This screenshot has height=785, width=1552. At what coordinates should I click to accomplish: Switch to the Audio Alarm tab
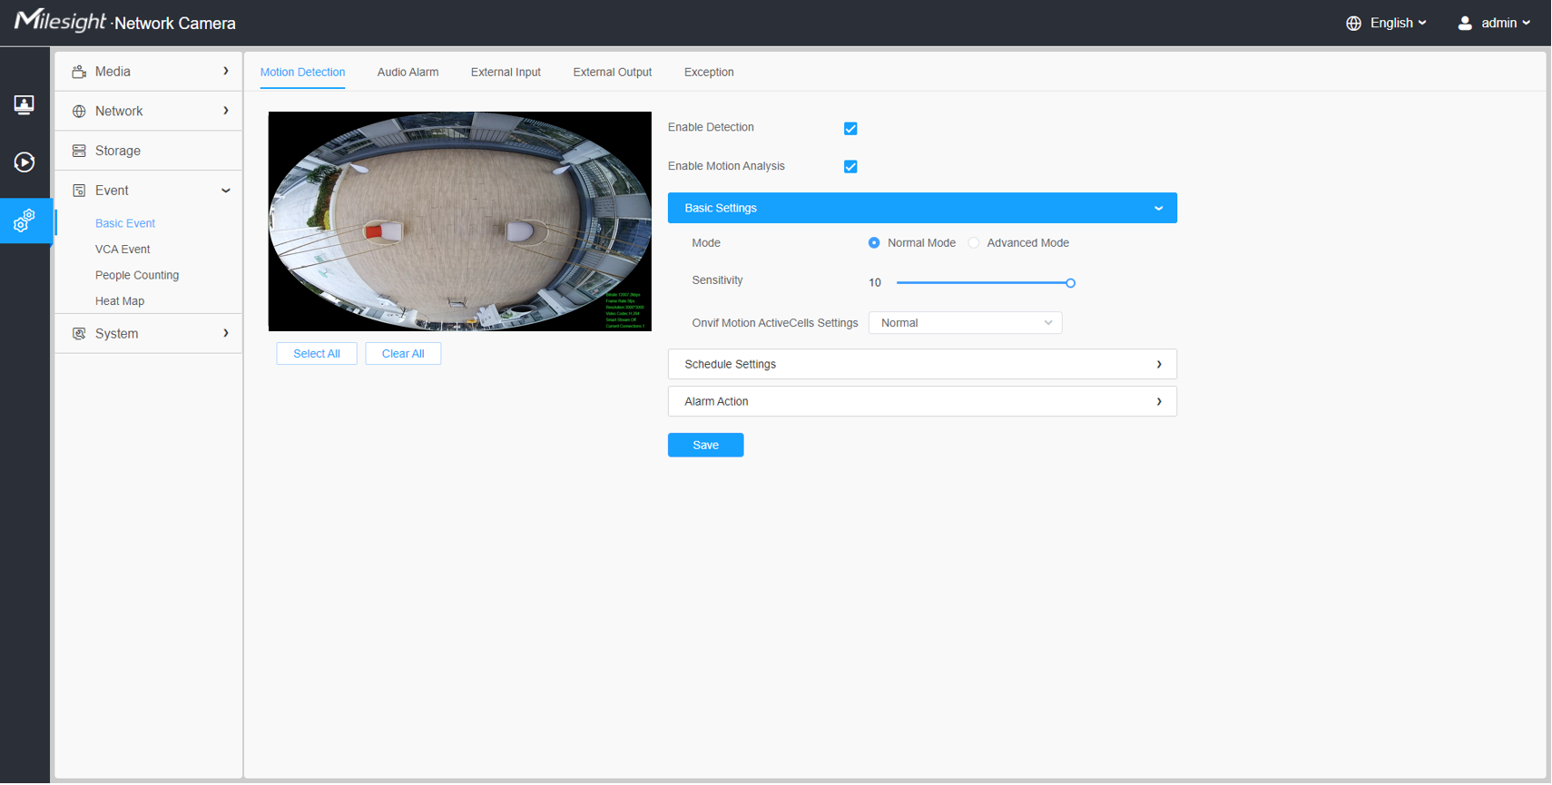(x=408, y=73)
